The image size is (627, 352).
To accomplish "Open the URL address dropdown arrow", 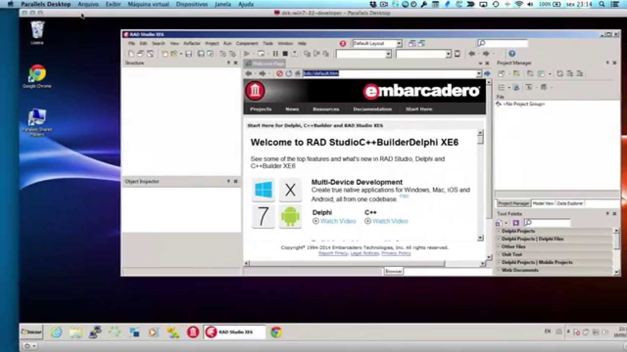I will [479, 73].
